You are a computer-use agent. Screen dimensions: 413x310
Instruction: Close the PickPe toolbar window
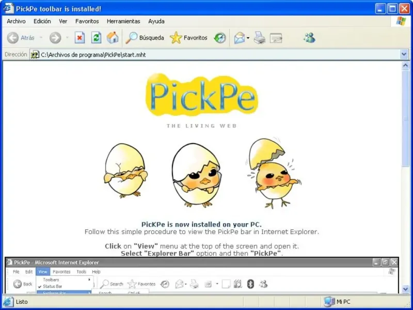[404, 9]
